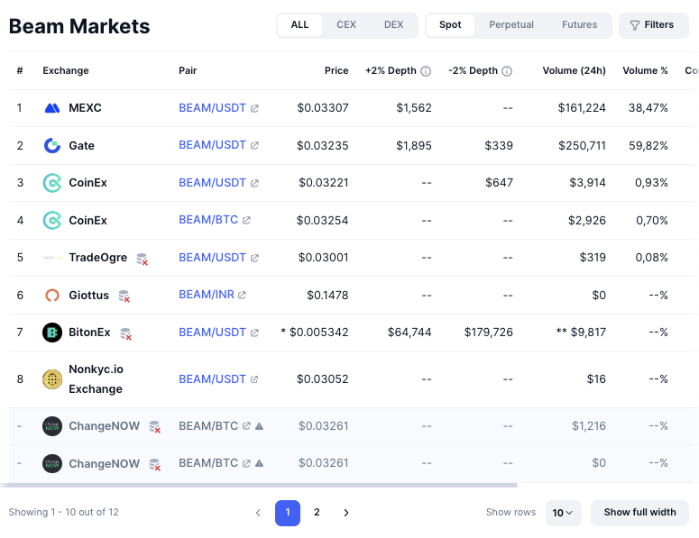Click the CoinEx logo in row 4

click(52, 220)
